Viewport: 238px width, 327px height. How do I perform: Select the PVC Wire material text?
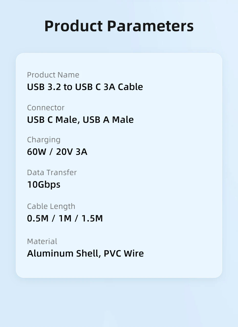point(124,253)
